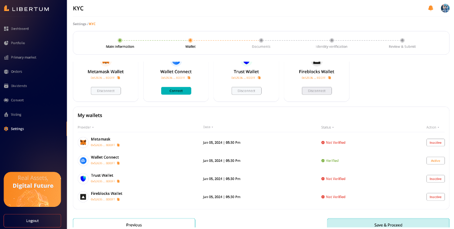Click the Save & Proceed button

pos(388,224)
